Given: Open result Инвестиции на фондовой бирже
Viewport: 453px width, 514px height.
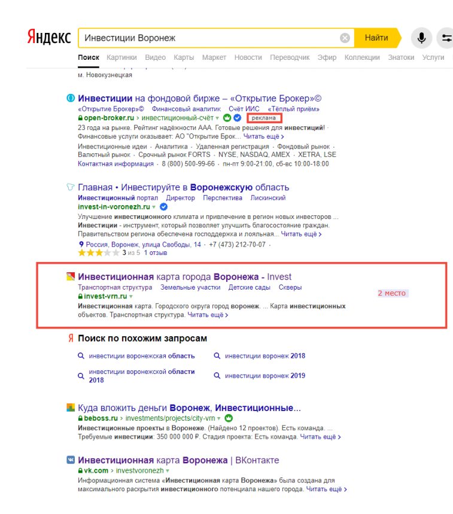Looking at the screenshot, I should pos(200,98).
